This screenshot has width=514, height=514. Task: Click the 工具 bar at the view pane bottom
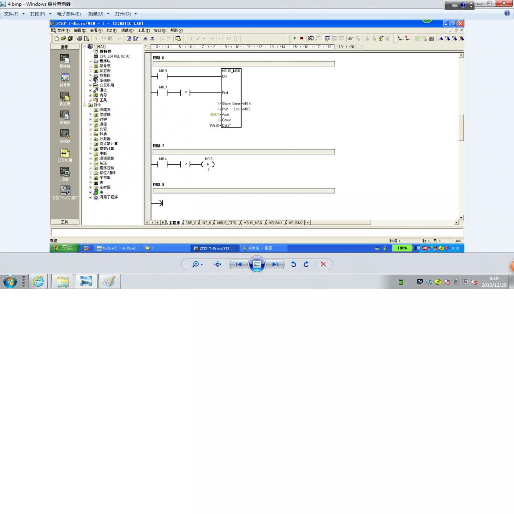pyautogui.click(x=65, y=222)
